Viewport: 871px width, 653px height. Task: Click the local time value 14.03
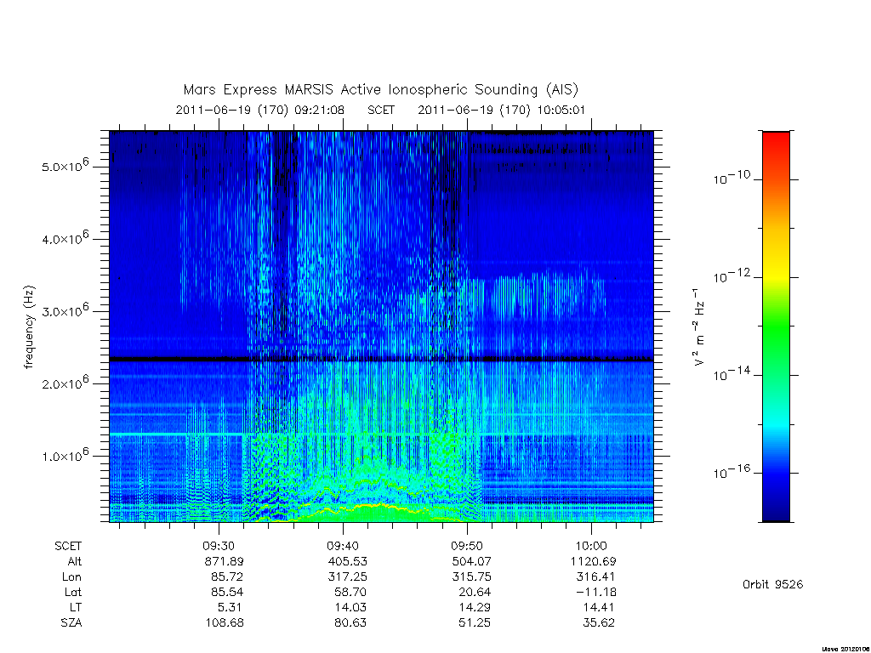[350, 607]
